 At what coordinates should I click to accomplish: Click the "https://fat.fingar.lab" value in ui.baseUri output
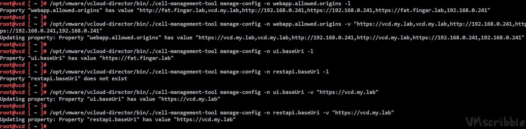coord(136,58)
